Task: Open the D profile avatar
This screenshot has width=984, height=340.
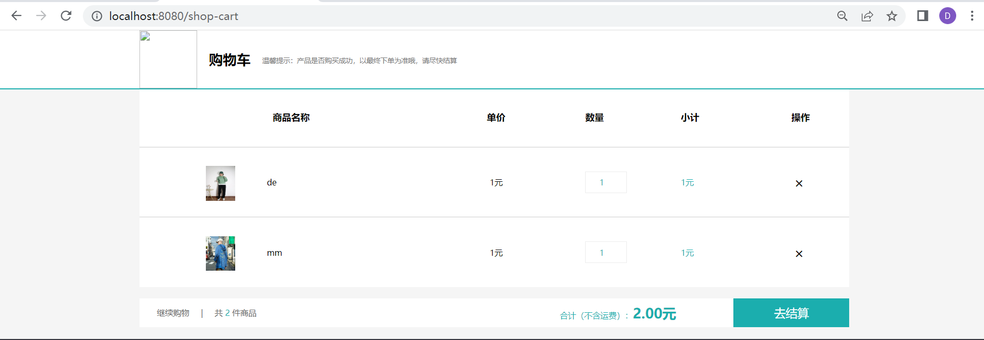Action: [x=947, y=16]
